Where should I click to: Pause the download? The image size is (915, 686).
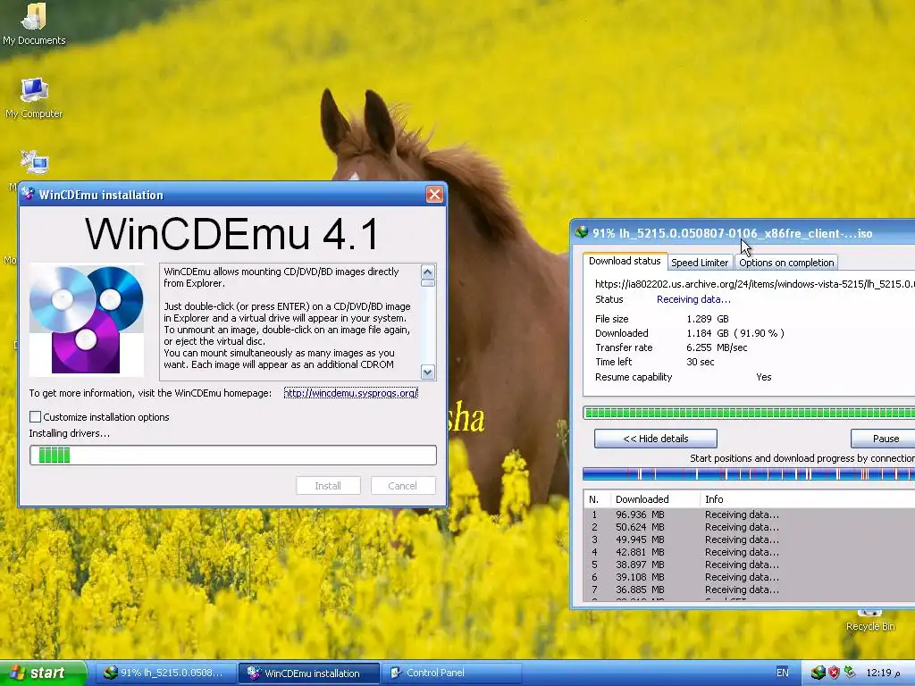click(x=883, y=438)
